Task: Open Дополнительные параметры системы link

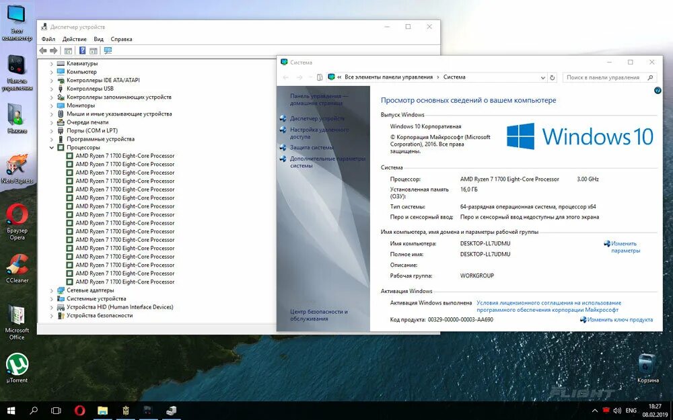Action: tap(328, 162)
